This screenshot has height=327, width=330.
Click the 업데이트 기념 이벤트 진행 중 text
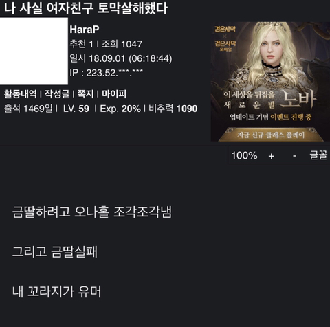click(x=270, y=117)
